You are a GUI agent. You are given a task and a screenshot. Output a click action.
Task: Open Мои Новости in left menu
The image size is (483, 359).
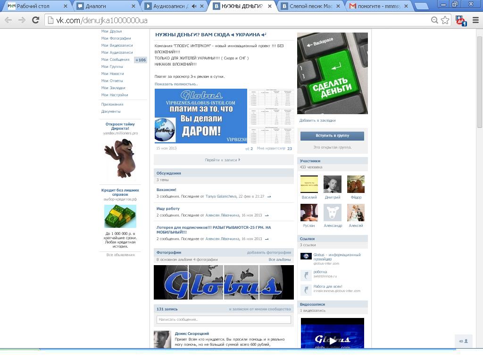pos(112,74)
